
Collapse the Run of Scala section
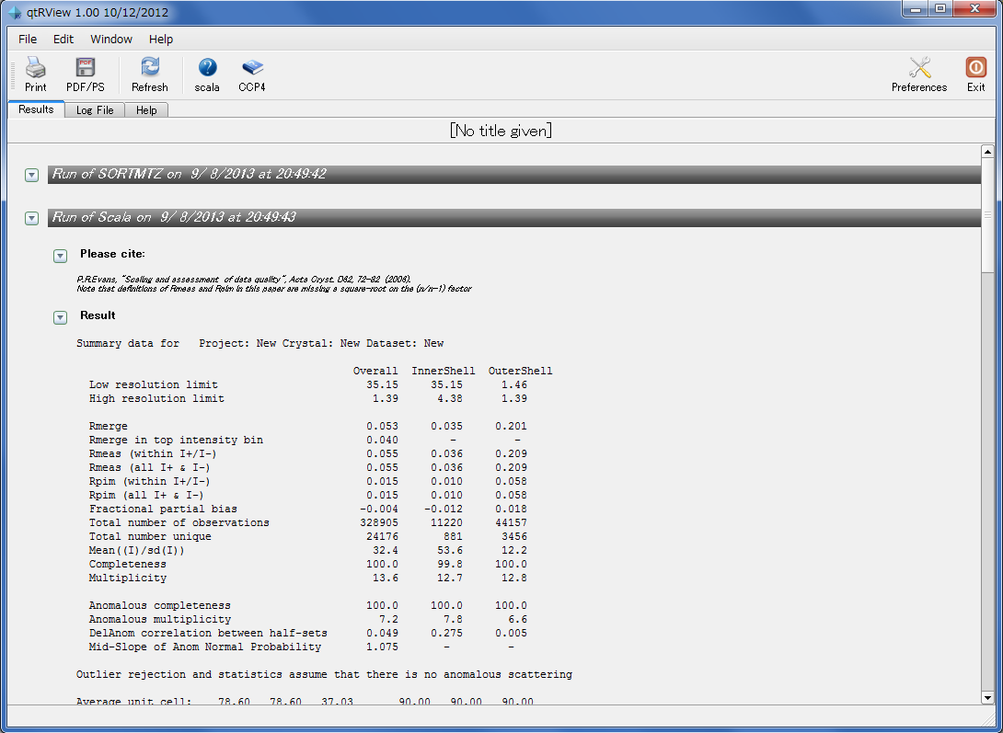[31, 219]
